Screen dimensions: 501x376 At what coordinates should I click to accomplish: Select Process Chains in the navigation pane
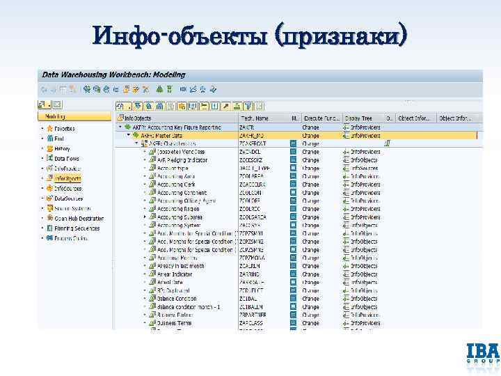pyautogui.click(x=70, y=239)
